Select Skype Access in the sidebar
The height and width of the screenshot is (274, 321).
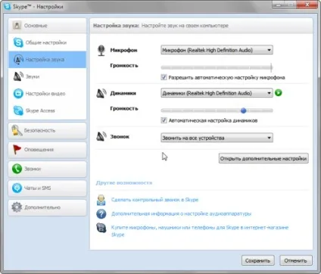[47, 111]
